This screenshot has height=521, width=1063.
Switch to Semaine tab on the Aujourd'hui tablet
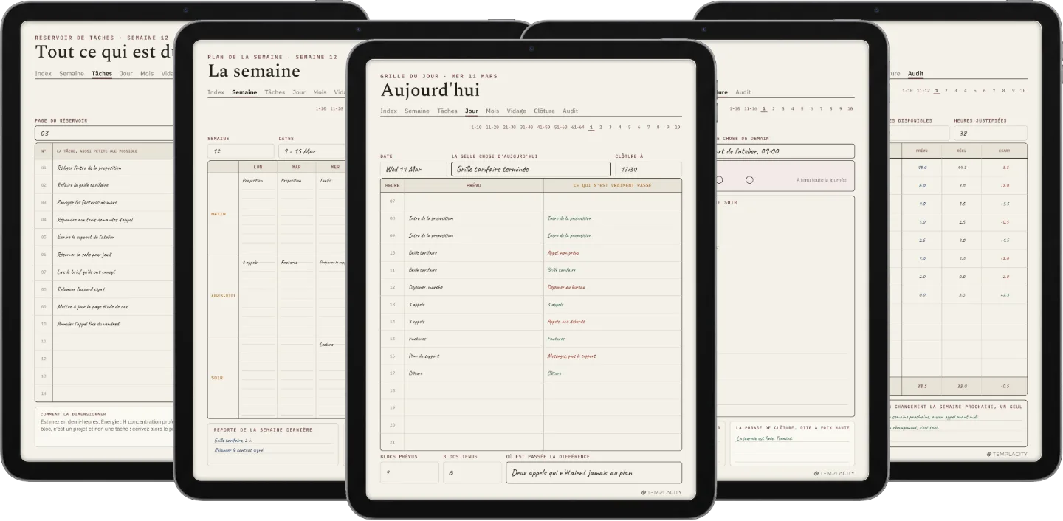pyautogui.click(x=417, y=111)
